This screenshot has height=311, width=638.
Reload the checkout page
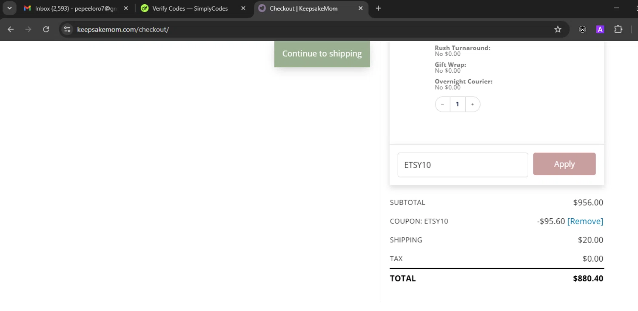46,29
